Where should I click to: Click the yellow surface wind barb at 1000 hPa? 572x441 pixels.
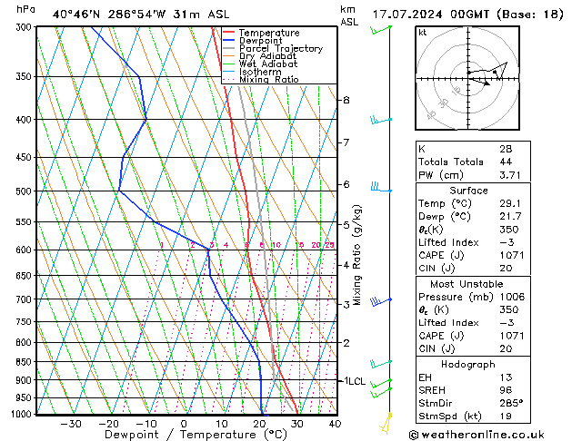[386, 424]
